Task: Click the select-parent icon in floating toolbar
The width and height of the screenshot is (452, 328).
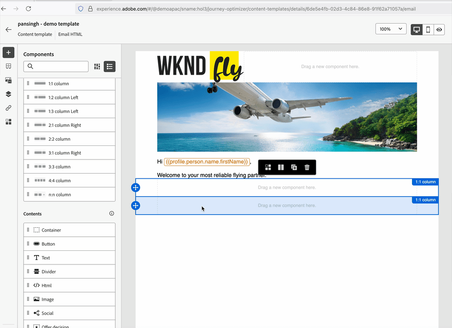Action: click(268, 167)
